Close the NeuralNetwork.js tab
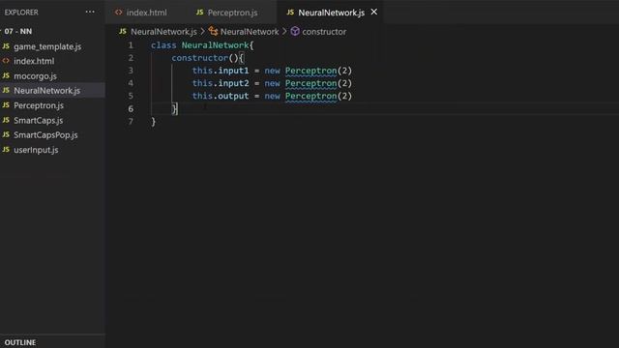 coord(374,13)
